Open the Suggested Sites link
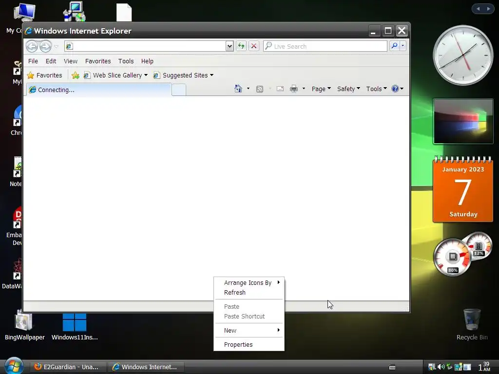 click(180, 75)
